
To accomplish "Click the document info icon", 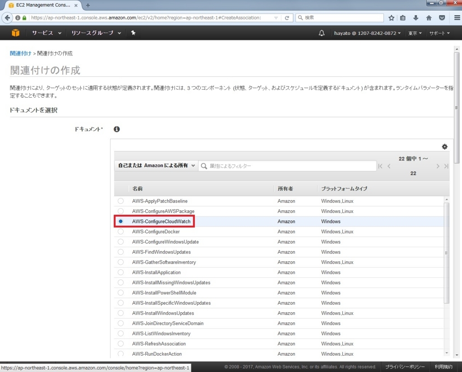I will pyautogui.click(x=117, y=129).
